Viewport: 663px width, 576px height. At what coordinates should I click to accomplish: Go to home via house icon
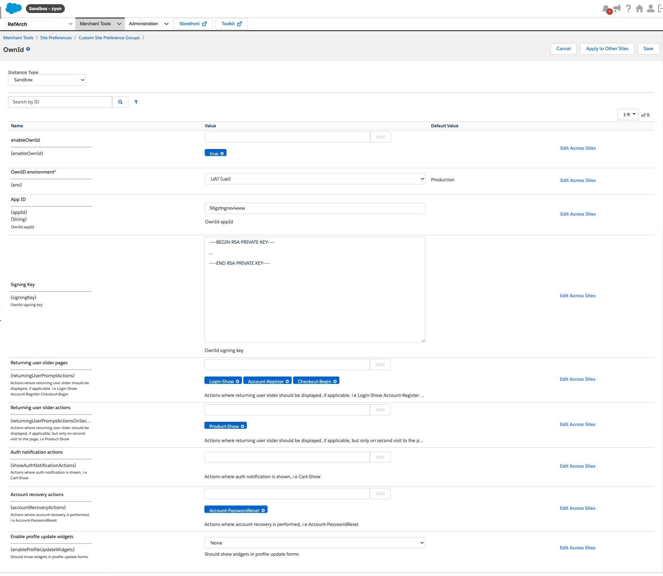point(640,8)
